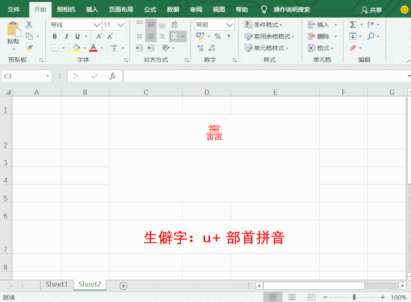Expand the Name Box dropdown arrow
Viewport: 411px width, 302px height.
[48, 76]
